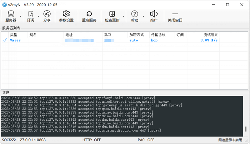Click the blurred server port cell
The image size is (250, 144).
point(109,40)
